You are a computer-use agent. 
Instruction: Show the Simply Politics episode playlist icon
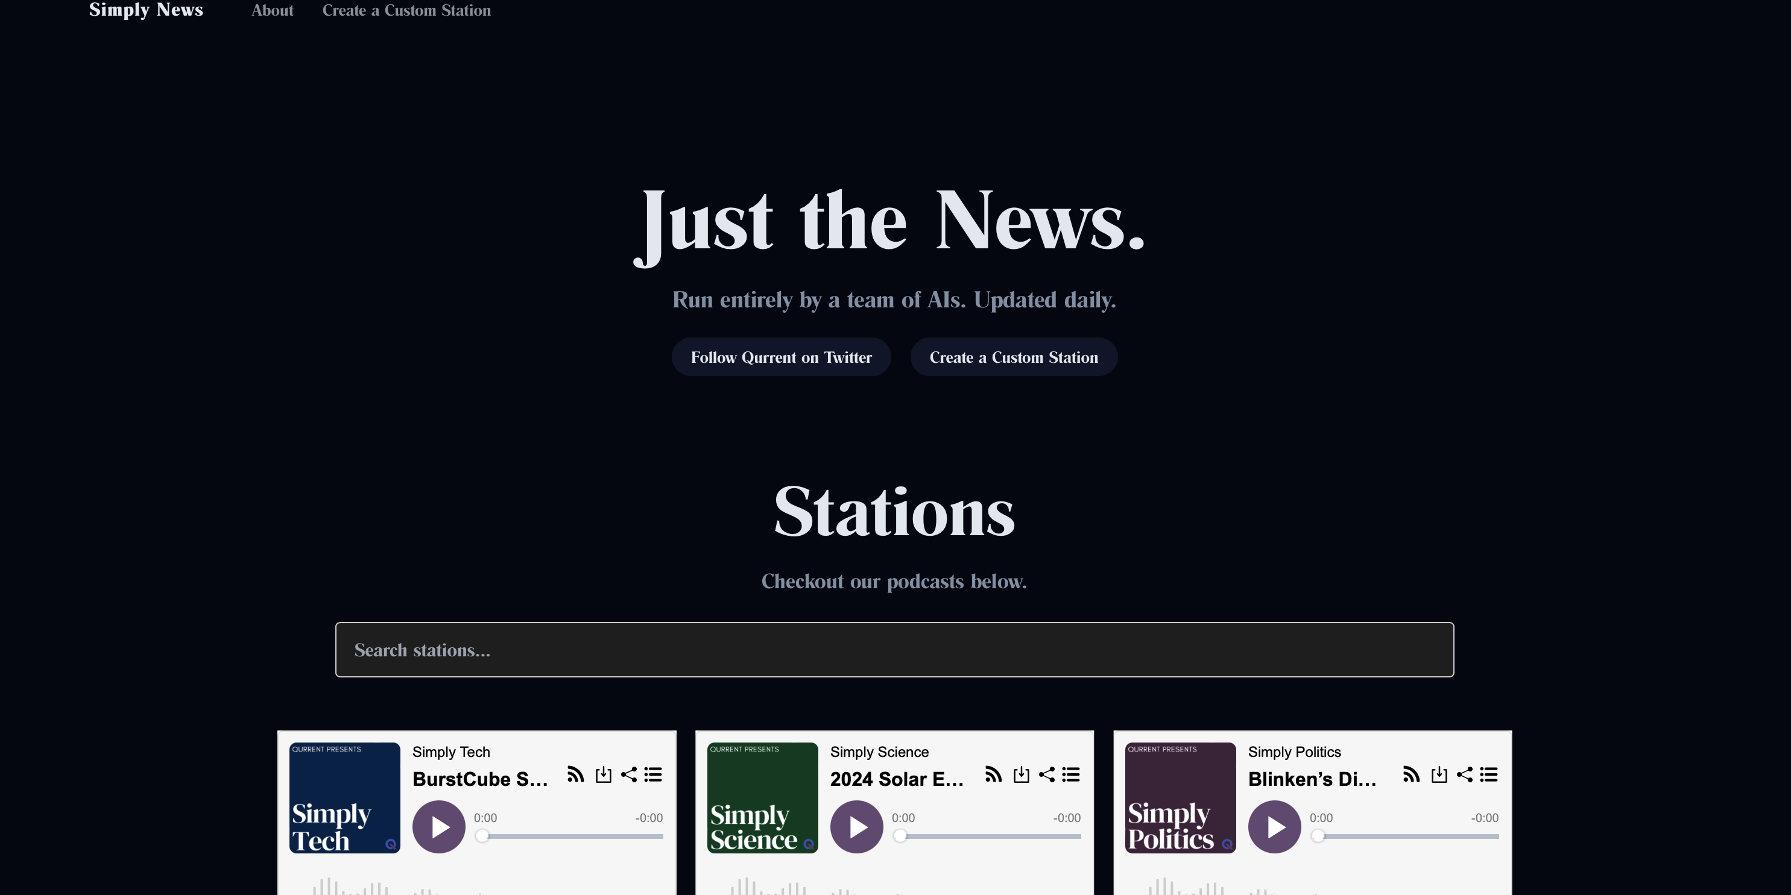1488,774
